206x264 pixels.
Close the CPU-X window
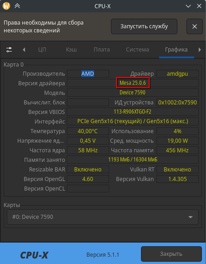199,6
